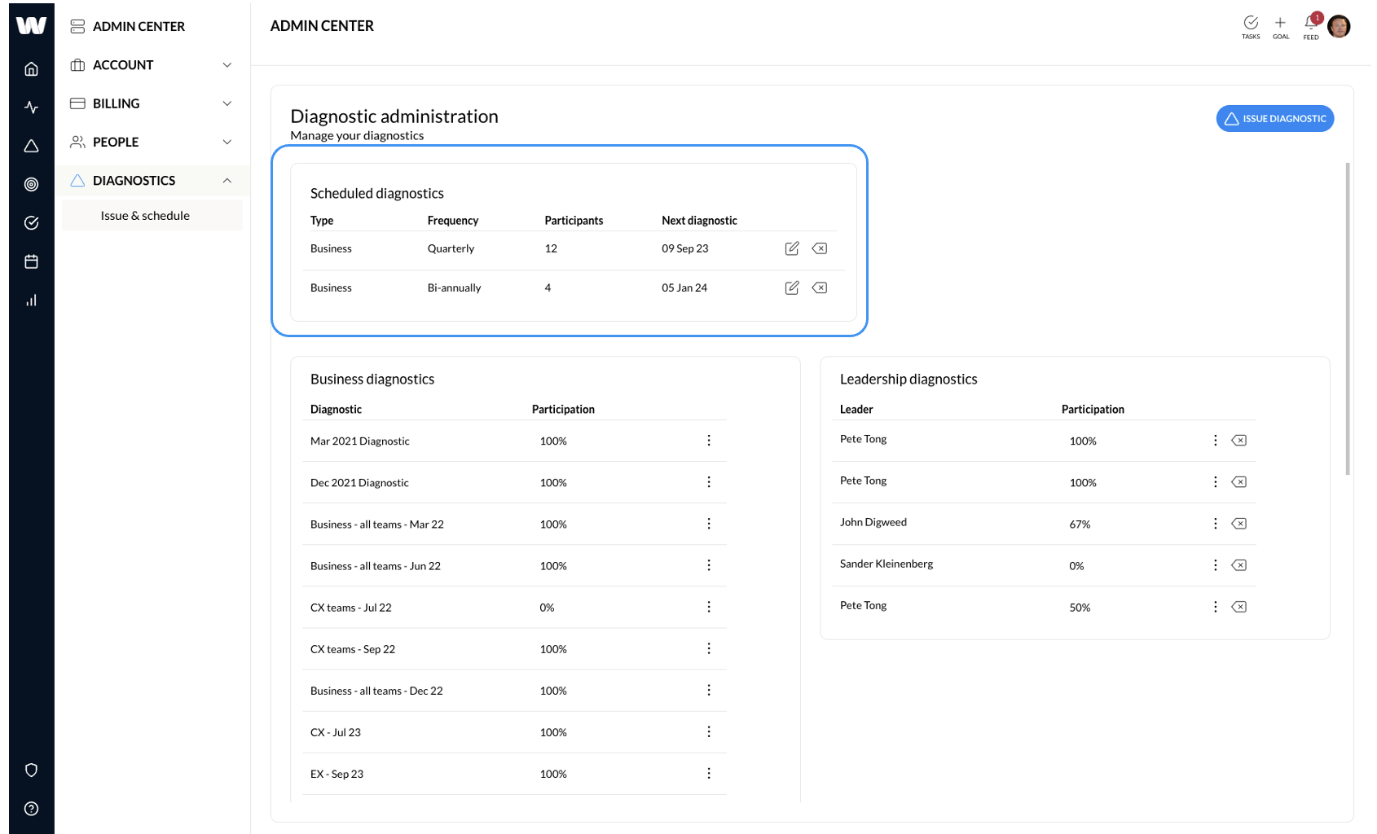1377x834 pixels.
Task: Click the 05 Jan 24 next diagnostic date
Action: click(x=684, y=288)
